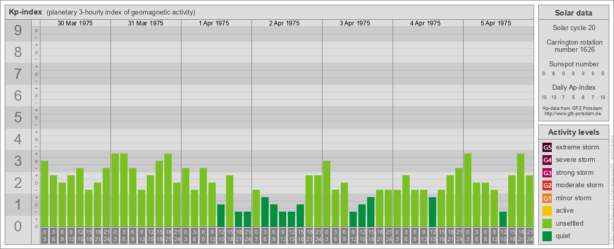Click the G2 moderate storm legend icon
The width and height of the screenshot is (614, 249).
548,185
